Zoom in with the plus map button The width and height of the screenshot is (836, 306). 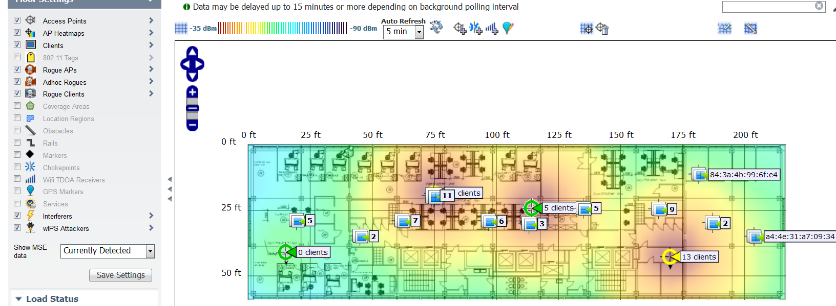pyautogui.click(x=192, y=92)
